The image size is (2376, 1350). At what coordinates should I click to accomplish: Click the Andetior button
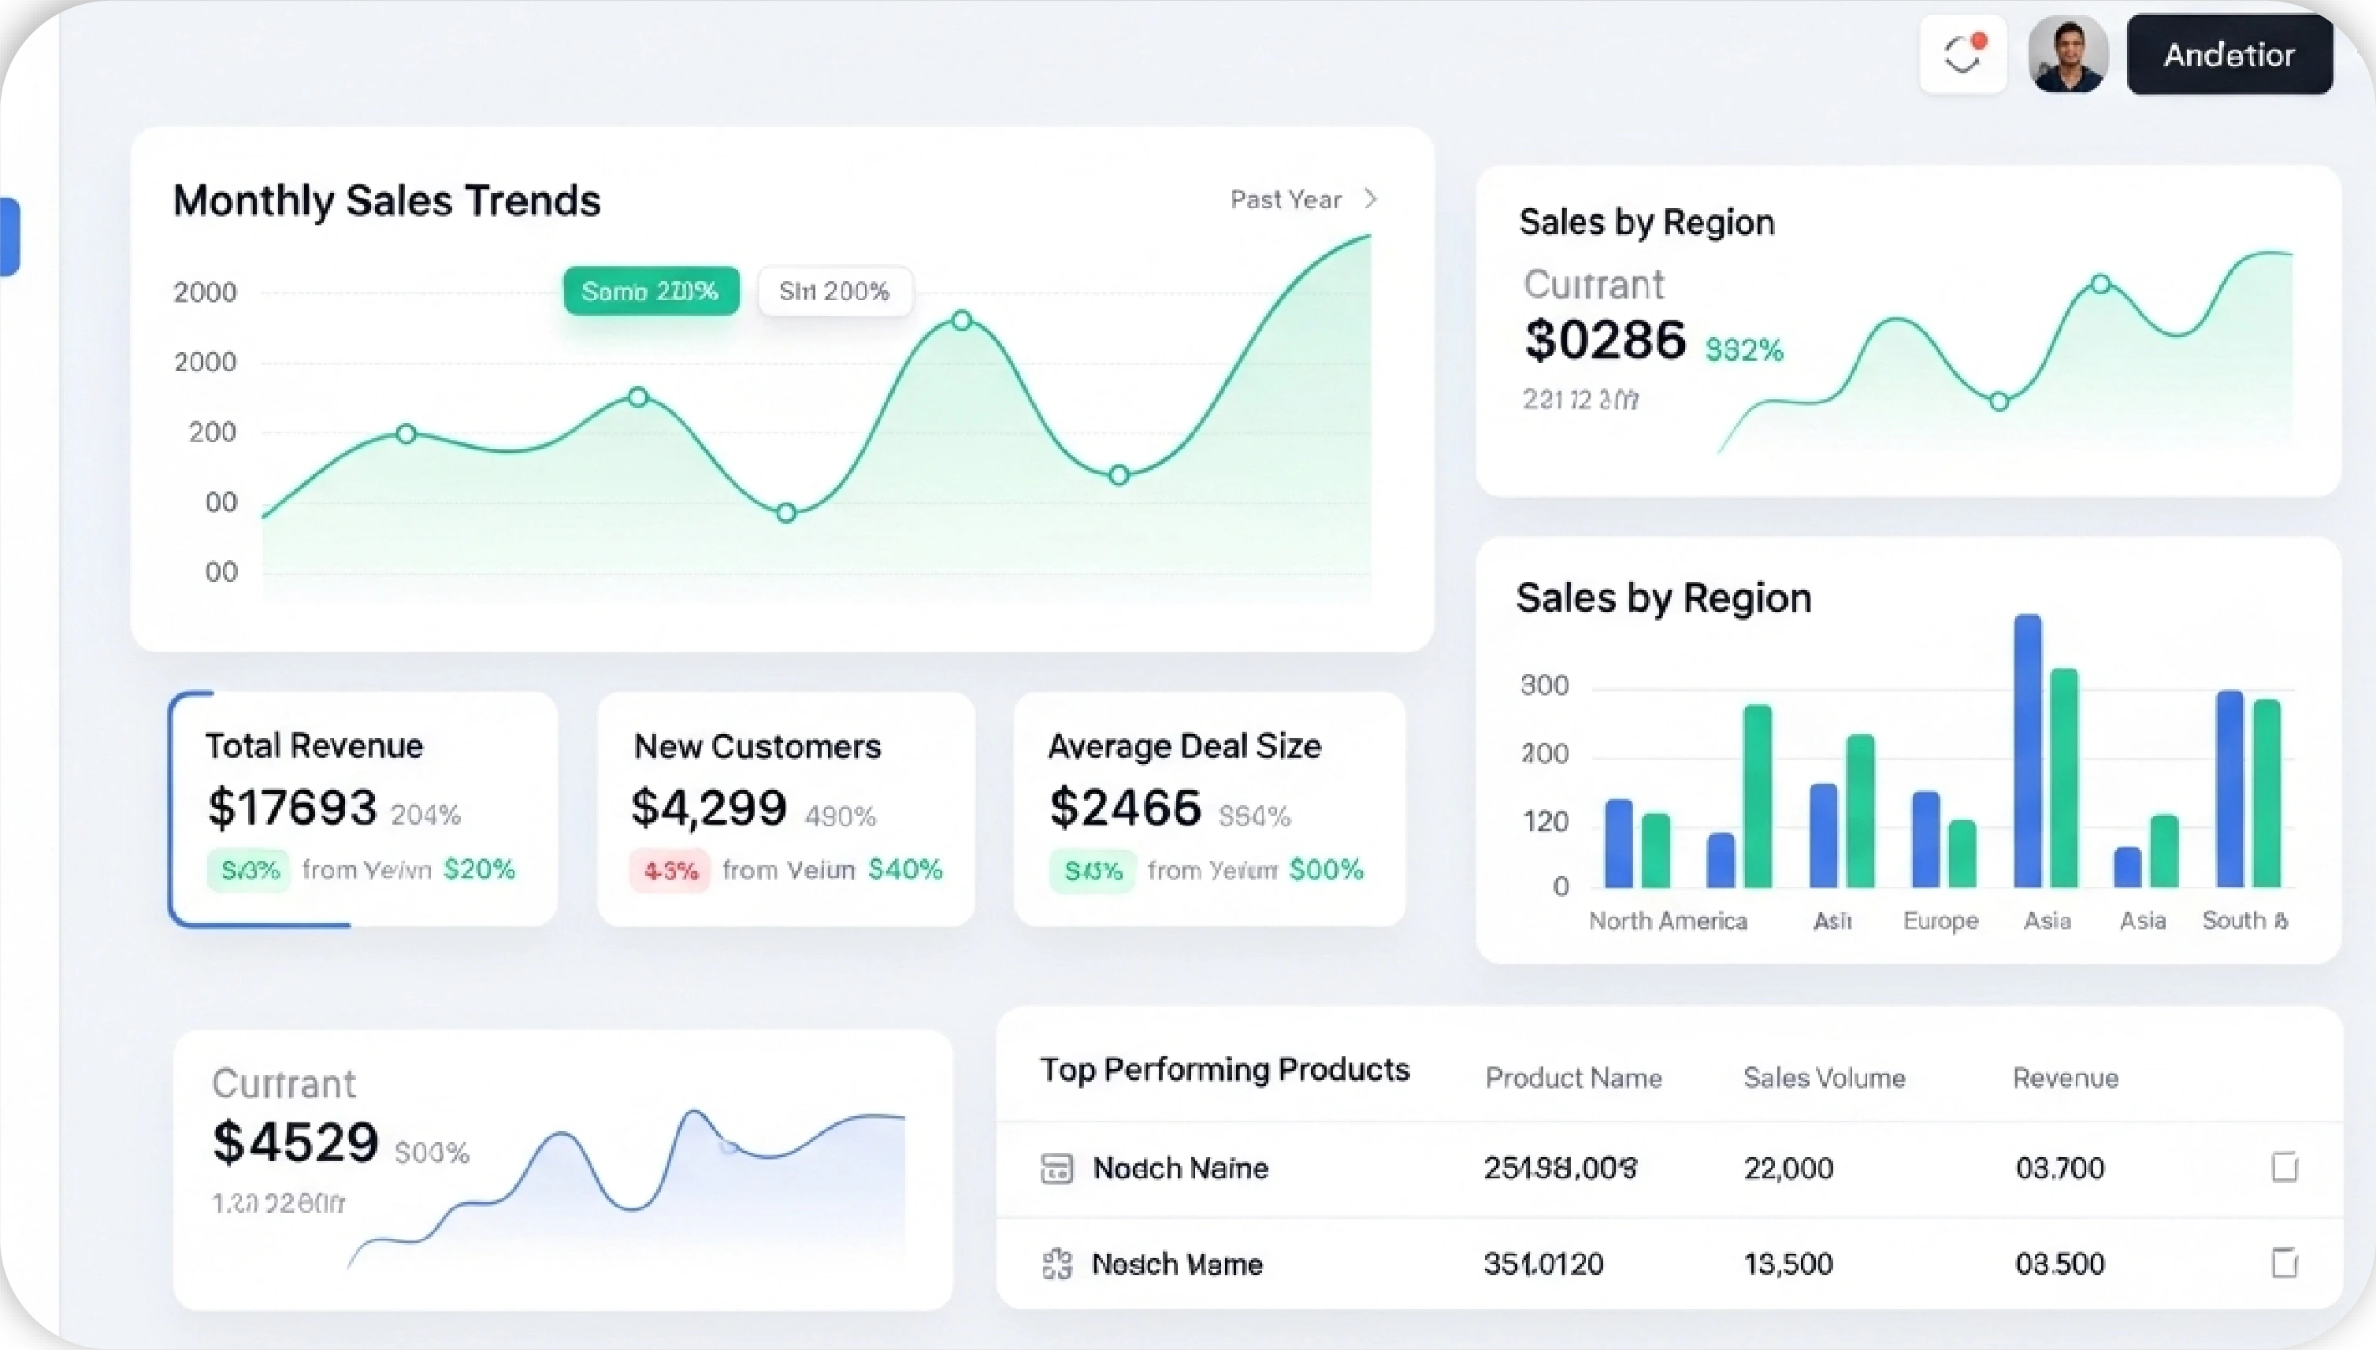[2229, 54]
